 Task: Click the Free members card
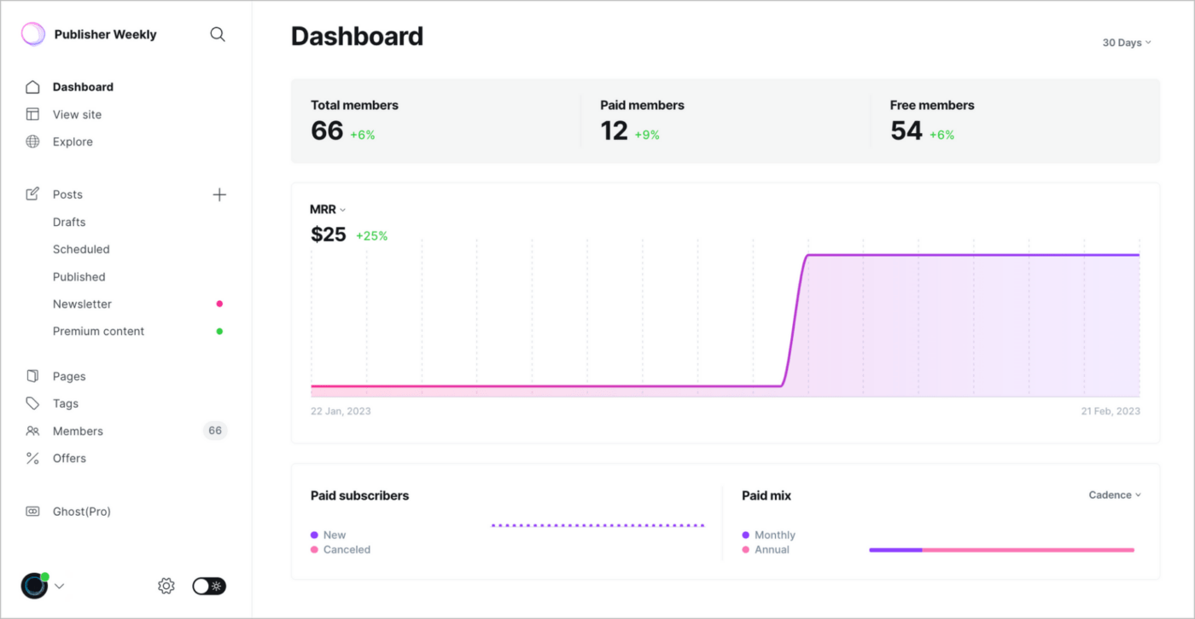(x=1015, y=120)
